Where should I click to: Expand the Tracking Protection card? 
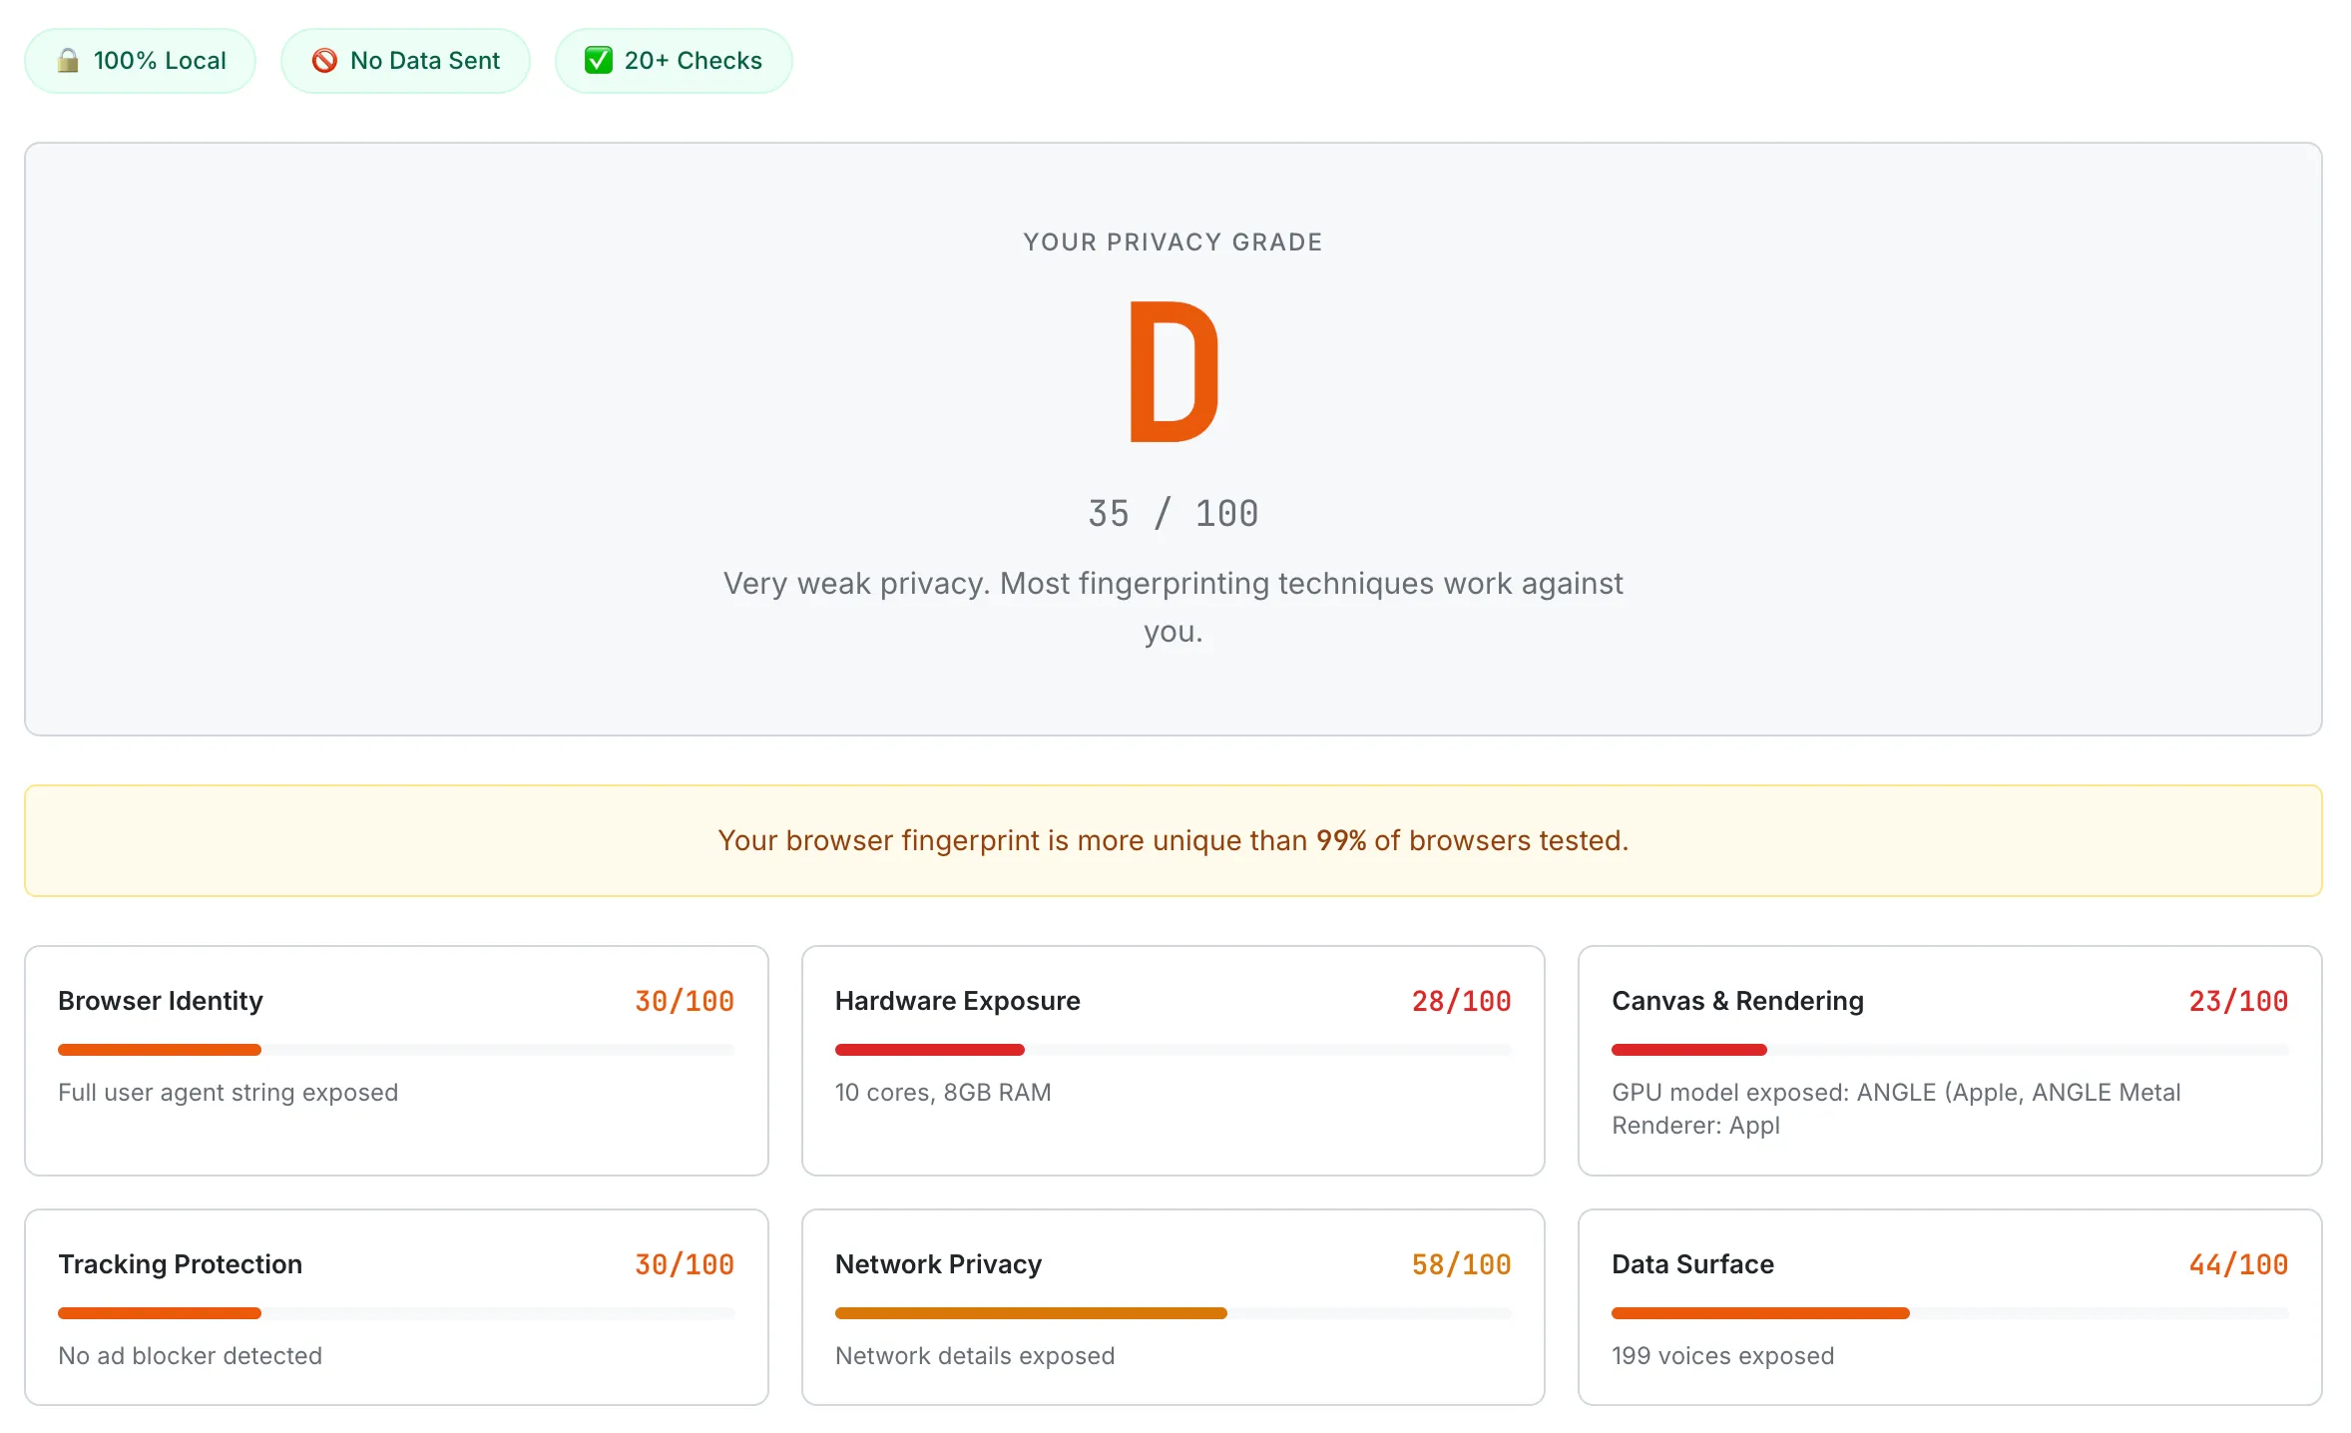[396, 1307]
